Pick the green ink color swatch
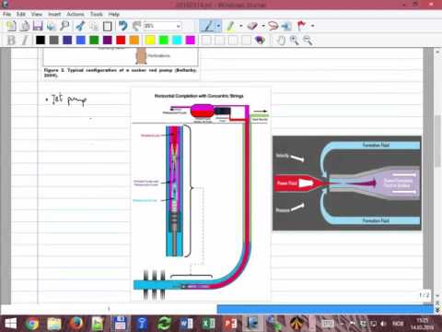Screen dimensions: 442x332 click(x=94, y=40)
